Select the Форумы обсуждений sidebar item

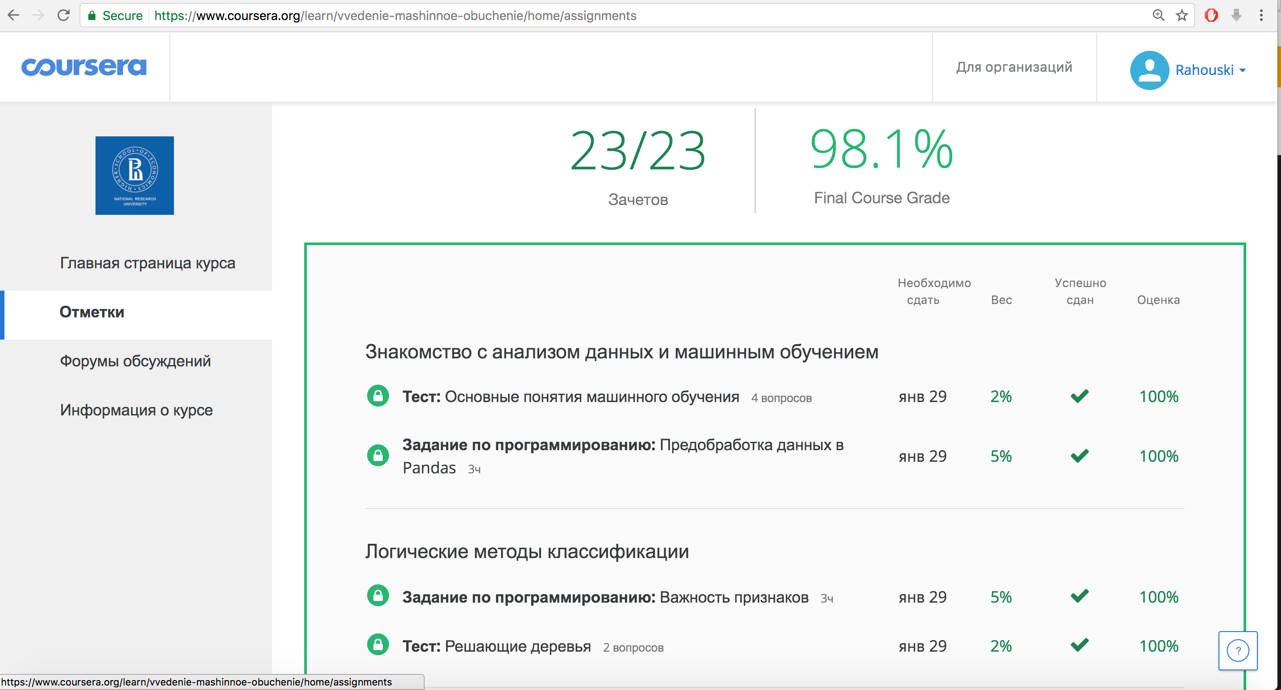[x=135, y=361]
